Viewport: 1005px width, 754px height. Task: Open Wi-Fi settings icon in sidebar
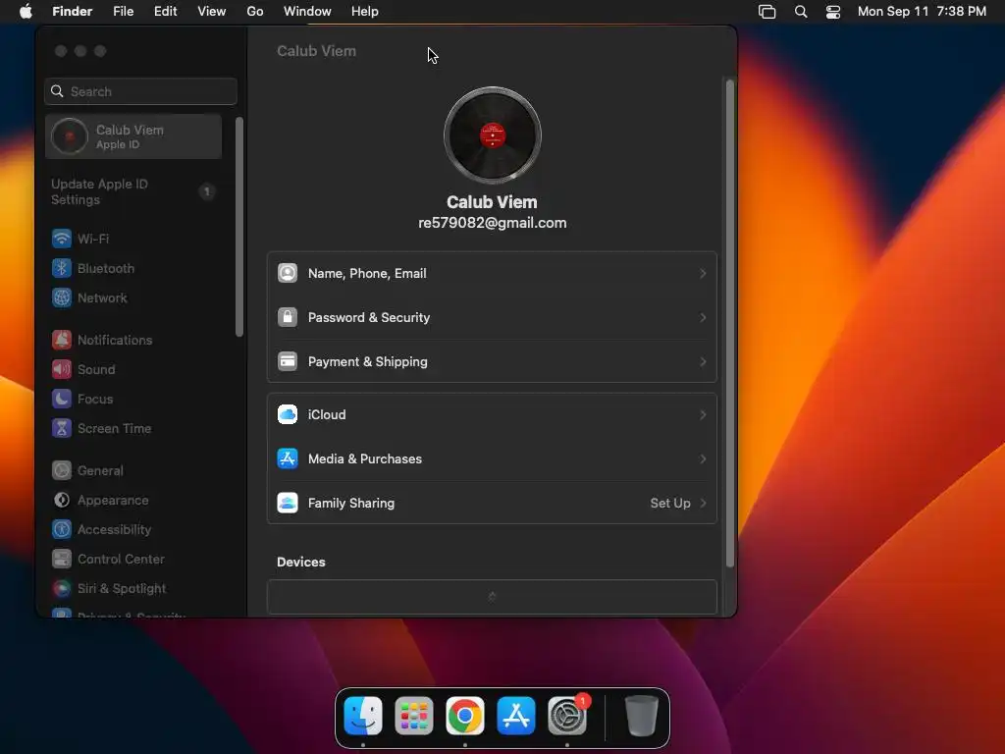62,239
